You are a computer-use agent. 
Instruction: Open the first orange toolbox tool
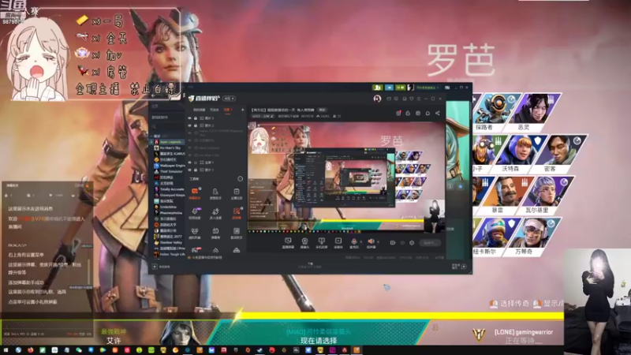click(x=195, y=193)
